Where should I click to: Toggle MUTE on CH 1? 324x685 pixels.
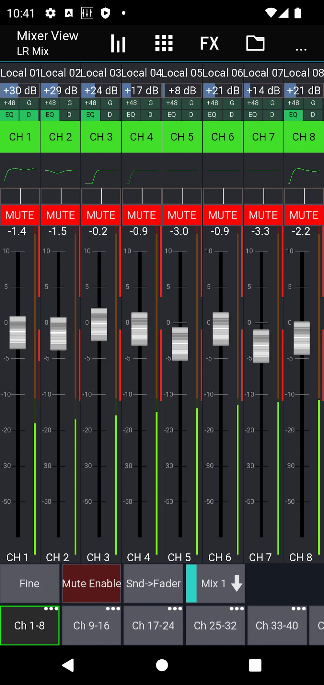coord(20,215)
